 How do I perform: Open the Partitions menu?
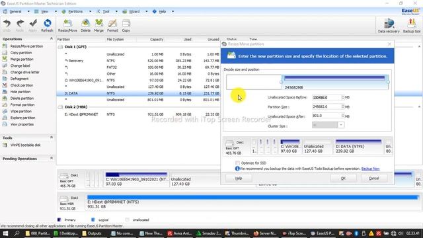pyautogui.click(x=75, y=12)
